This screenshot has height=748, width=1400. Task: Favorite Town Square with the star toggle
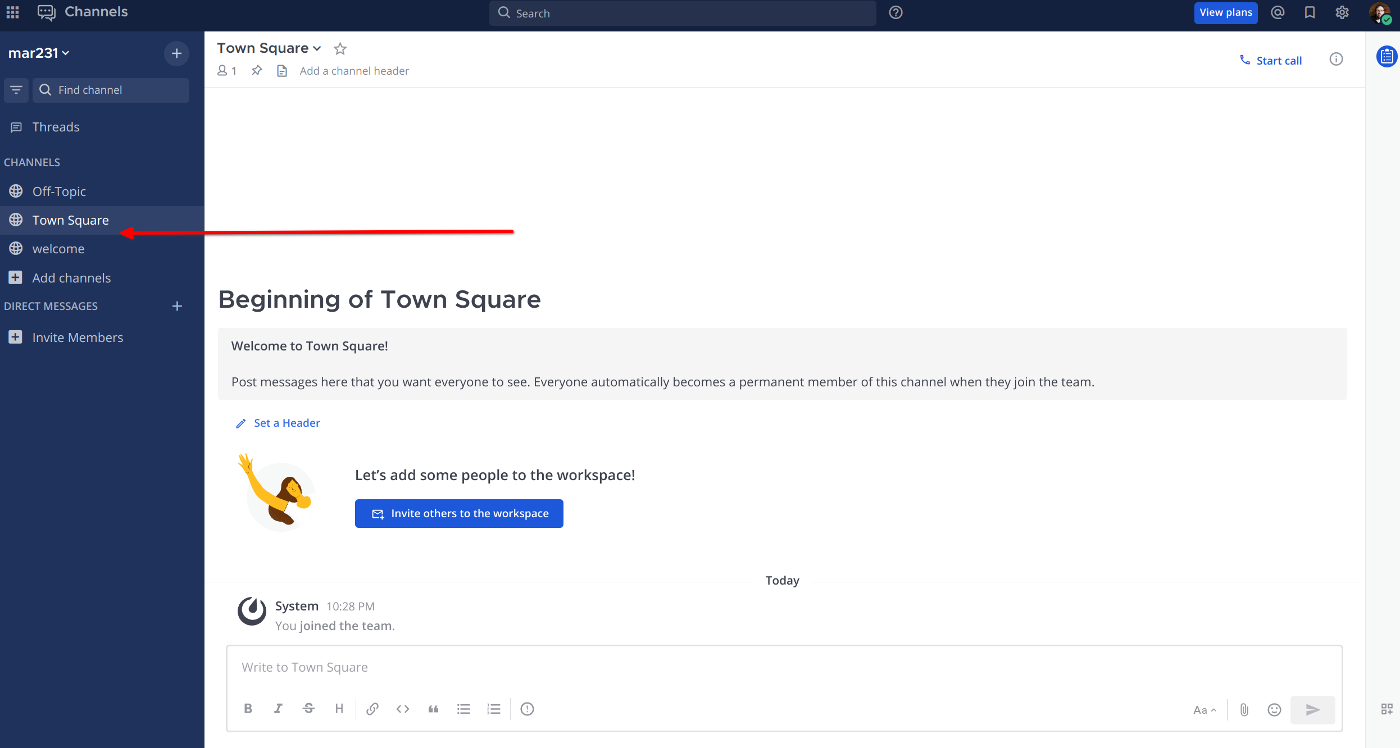pyautogui.click(x=340, y=49)
